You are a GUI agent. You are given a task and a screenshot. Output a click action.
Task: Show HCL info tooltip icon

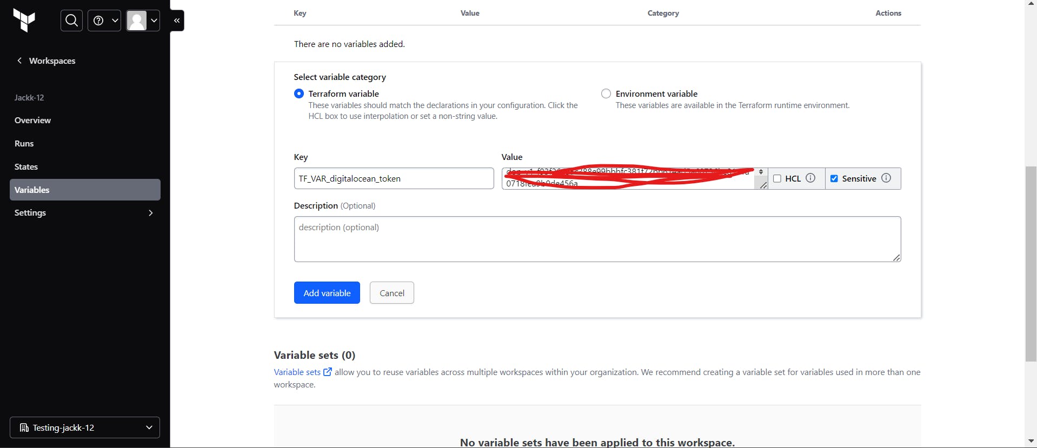(810, 178)
